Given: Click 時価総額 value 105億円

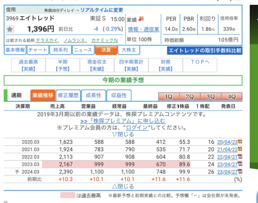Looking at the screenshot, I should 228,40.
